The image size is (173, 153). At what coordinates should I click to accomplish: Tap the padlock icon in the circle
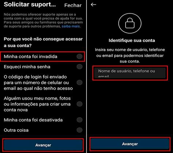(x=130, y=23)
